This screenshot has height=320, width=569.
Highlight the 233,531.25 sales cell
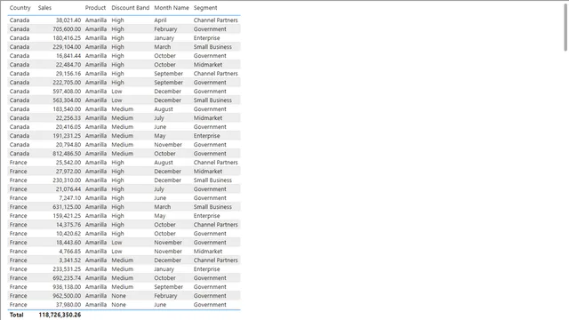(67, 269)
